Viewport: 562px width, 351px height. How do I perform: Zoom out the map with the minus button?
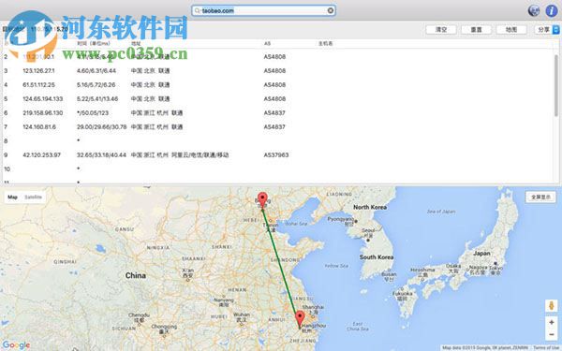point(552,335)
